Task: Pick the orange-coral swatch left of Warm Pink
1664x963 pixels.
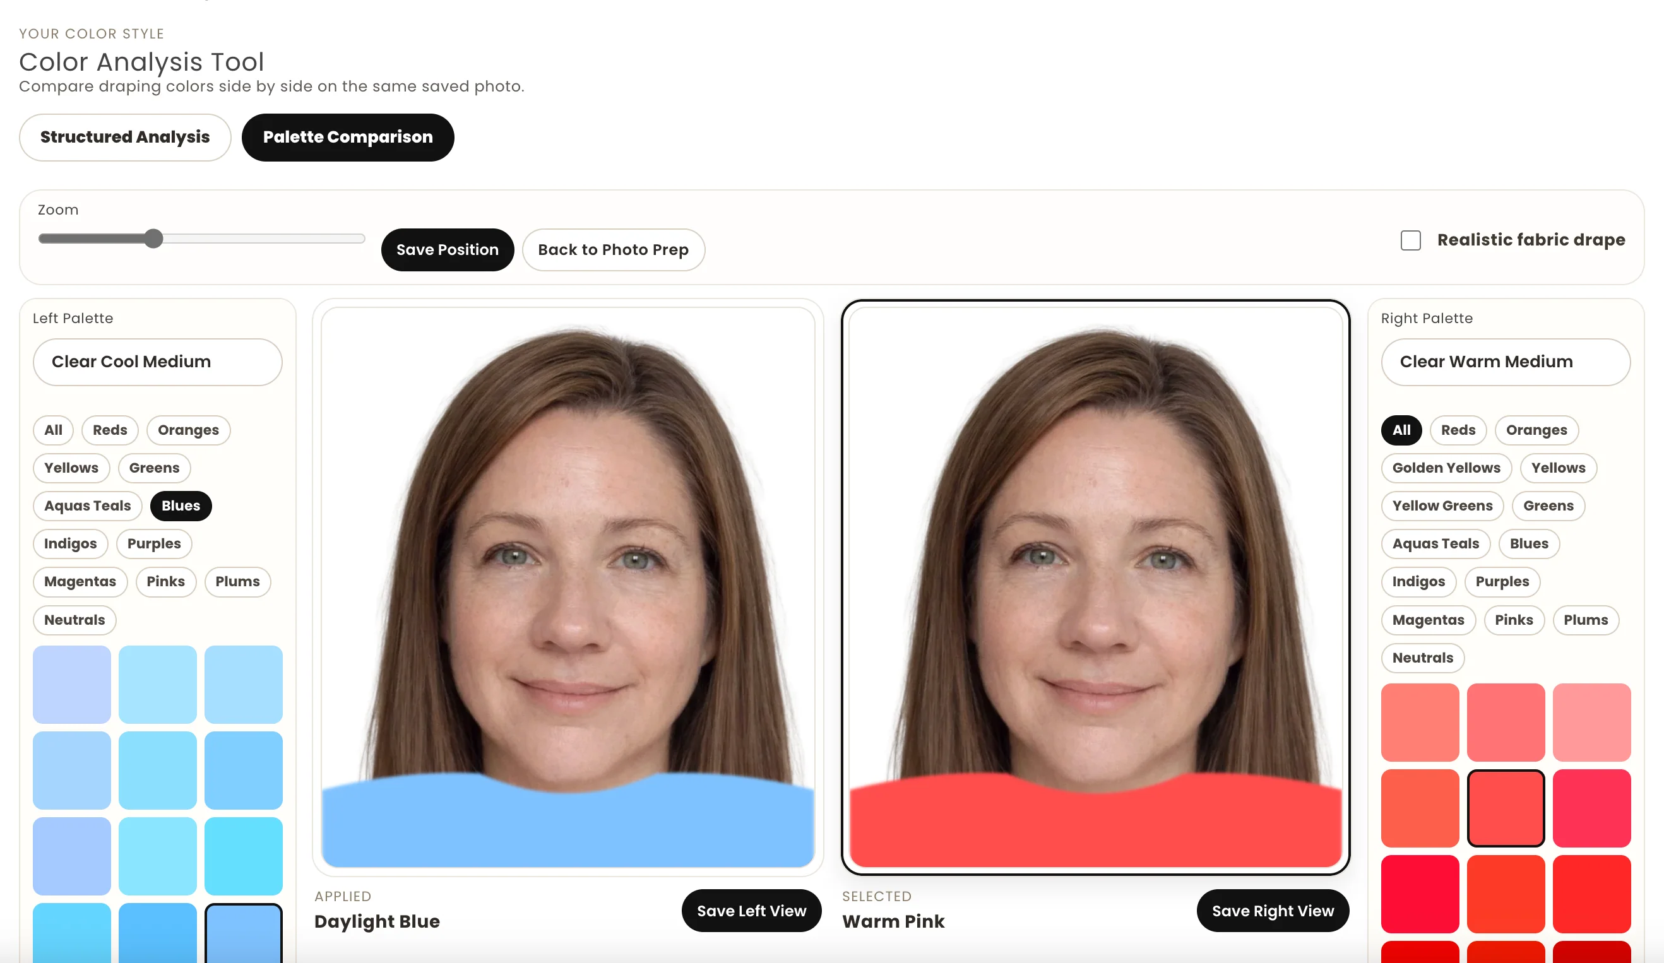Action: [1420, 808]
